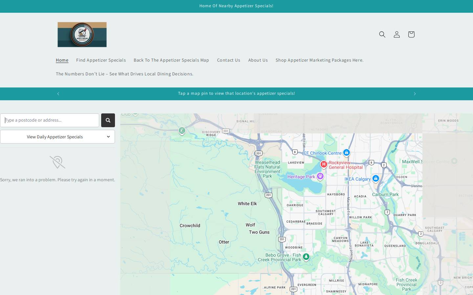Click the Heritage Park purple pin
Viewport: 473px width, 295px height.
[320, 176]
